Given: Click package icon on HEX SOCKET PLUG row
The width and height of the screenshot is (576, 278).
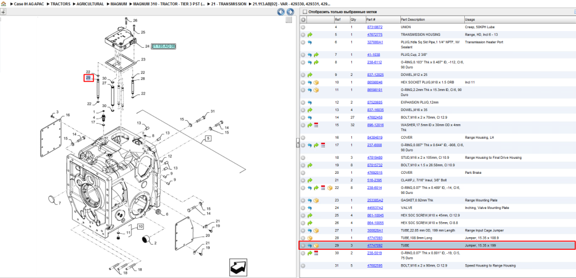Looking at the screenshot, I should 316,82.
